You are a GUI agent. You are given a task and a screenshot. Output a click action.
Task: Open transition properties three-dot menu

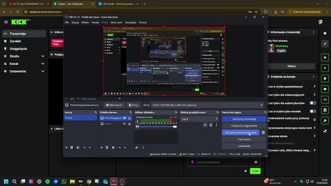pos(217,125)
